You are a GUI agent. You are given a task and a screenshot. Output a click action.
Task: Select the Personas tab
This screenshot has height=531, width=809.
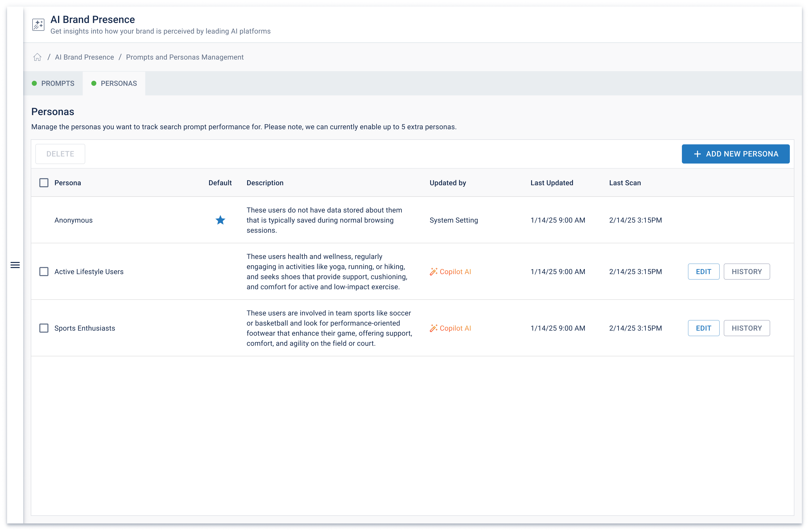pos(114,83)
